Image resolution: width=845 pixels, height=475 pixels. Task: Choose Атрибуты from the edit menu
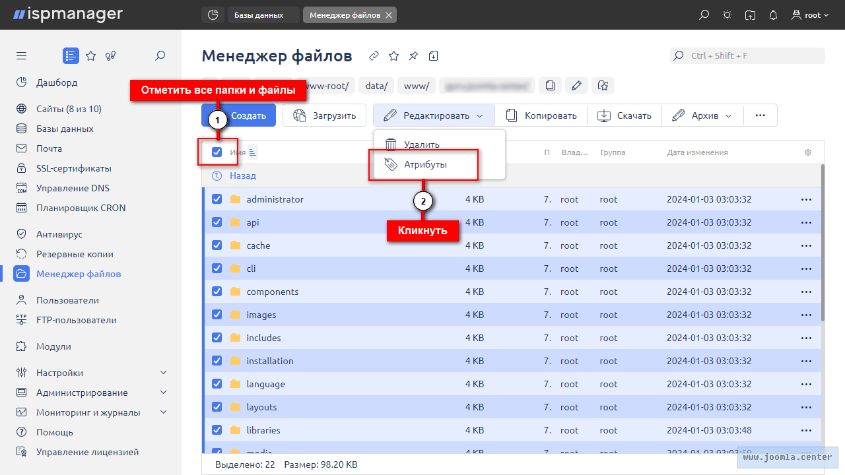click(x=424, y=164)
